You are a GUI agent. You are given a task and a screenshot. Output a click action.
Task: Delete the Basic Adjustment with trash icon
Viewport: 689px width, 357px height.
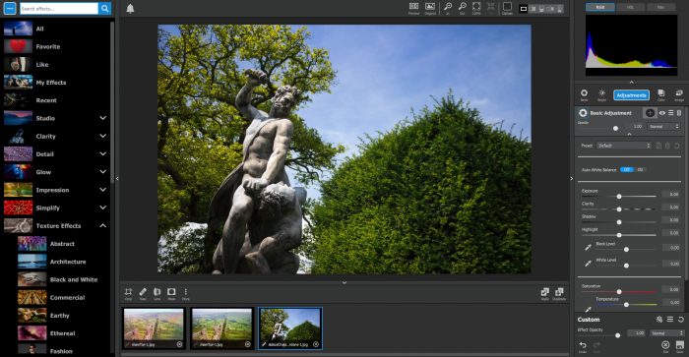pos(679,113)
